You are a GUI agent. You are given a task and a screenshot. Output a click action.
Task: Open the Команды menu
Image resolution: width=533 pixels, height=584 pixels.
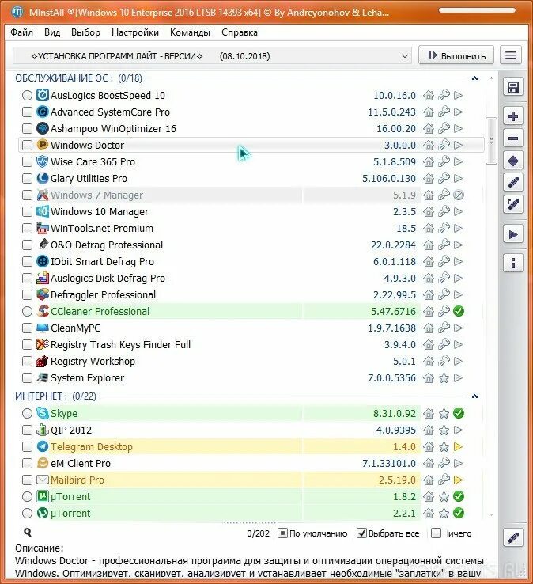(190, 32)
